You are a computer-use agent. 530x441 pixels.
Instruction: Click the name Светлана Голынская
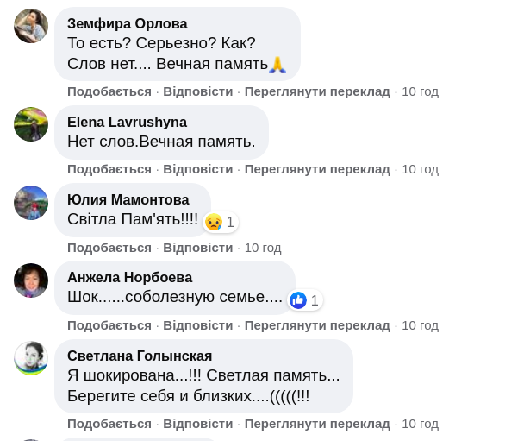click(140, 356)
